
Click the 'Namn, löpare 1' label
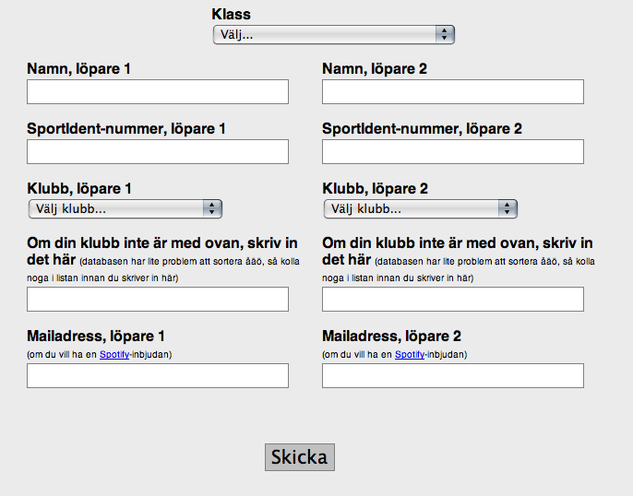[78, 68]
